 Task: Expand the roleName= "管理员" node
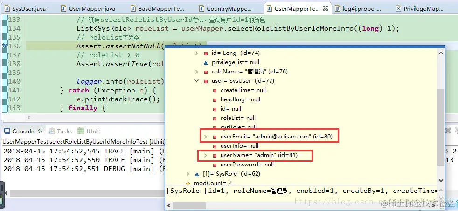(x=196, y=72)
